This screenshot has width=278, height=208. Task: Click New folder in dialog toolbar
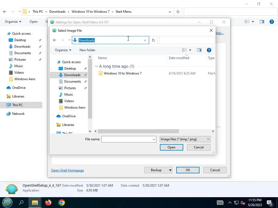[x=87, y=50]
